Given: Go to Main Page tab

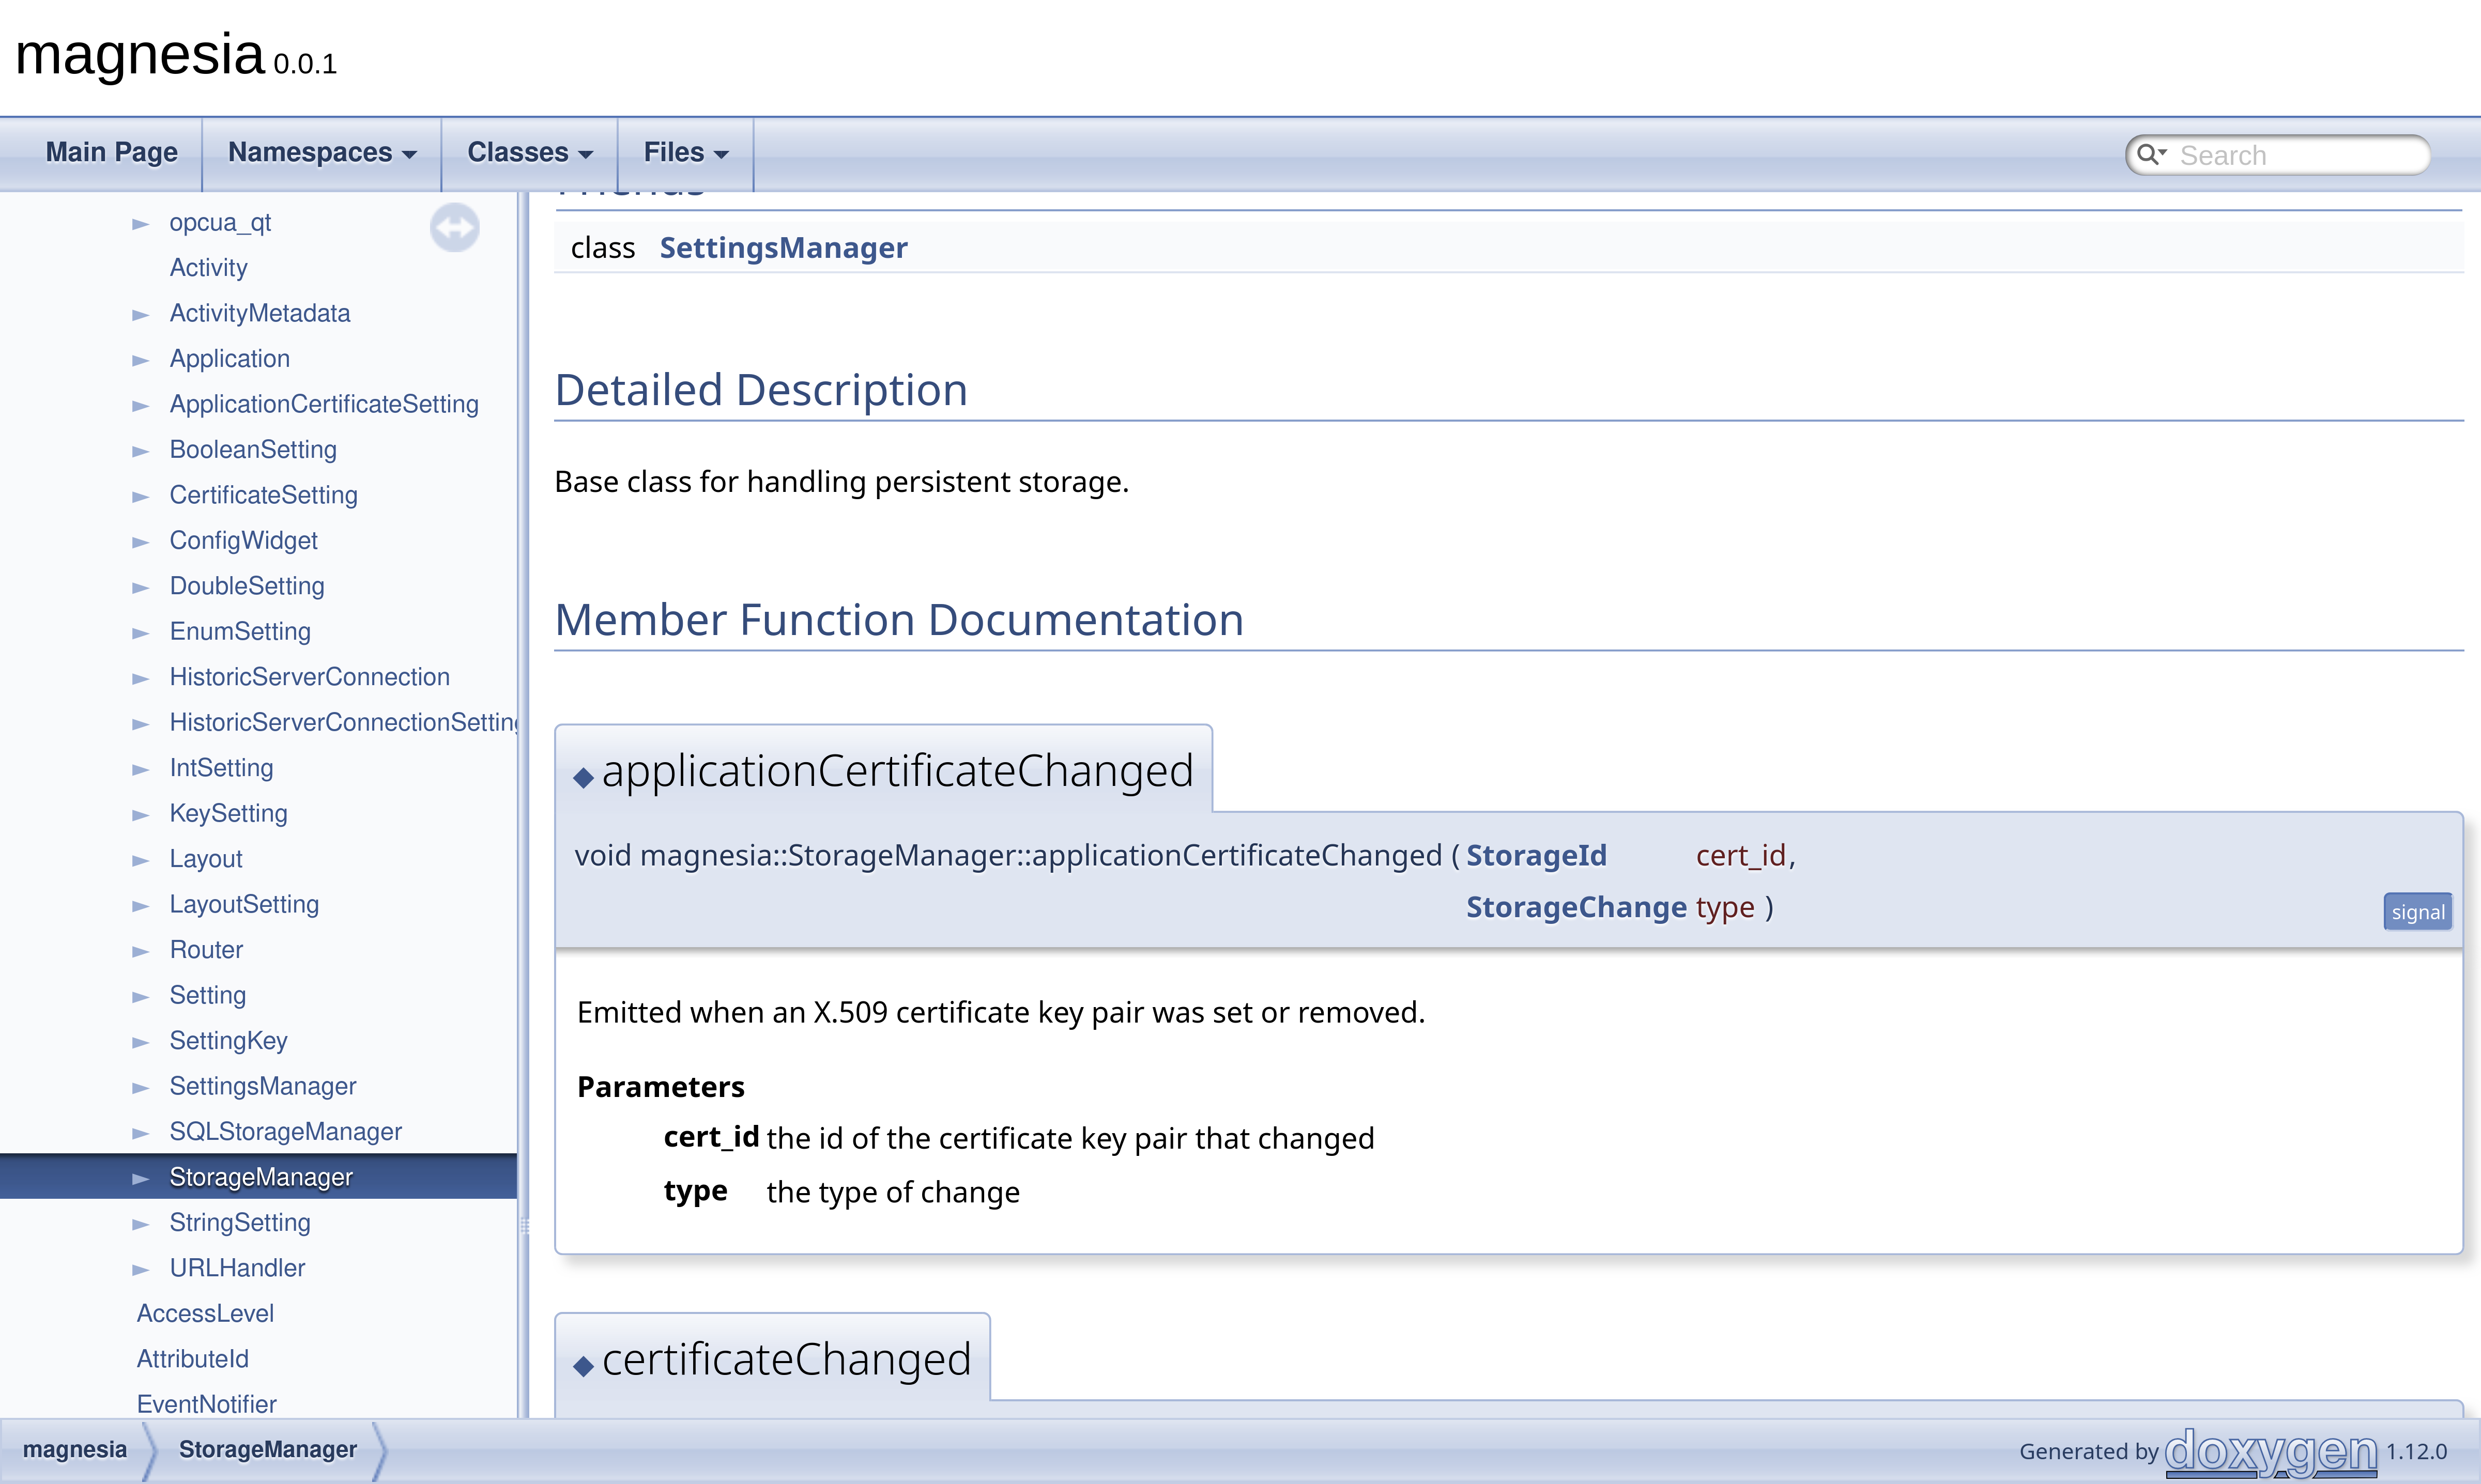Looking at the screenshot, I should 111,153.
